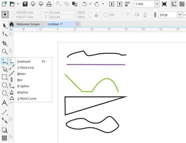
Task: Click the Freehand tool in the toolbox
Action: (4, 61)
